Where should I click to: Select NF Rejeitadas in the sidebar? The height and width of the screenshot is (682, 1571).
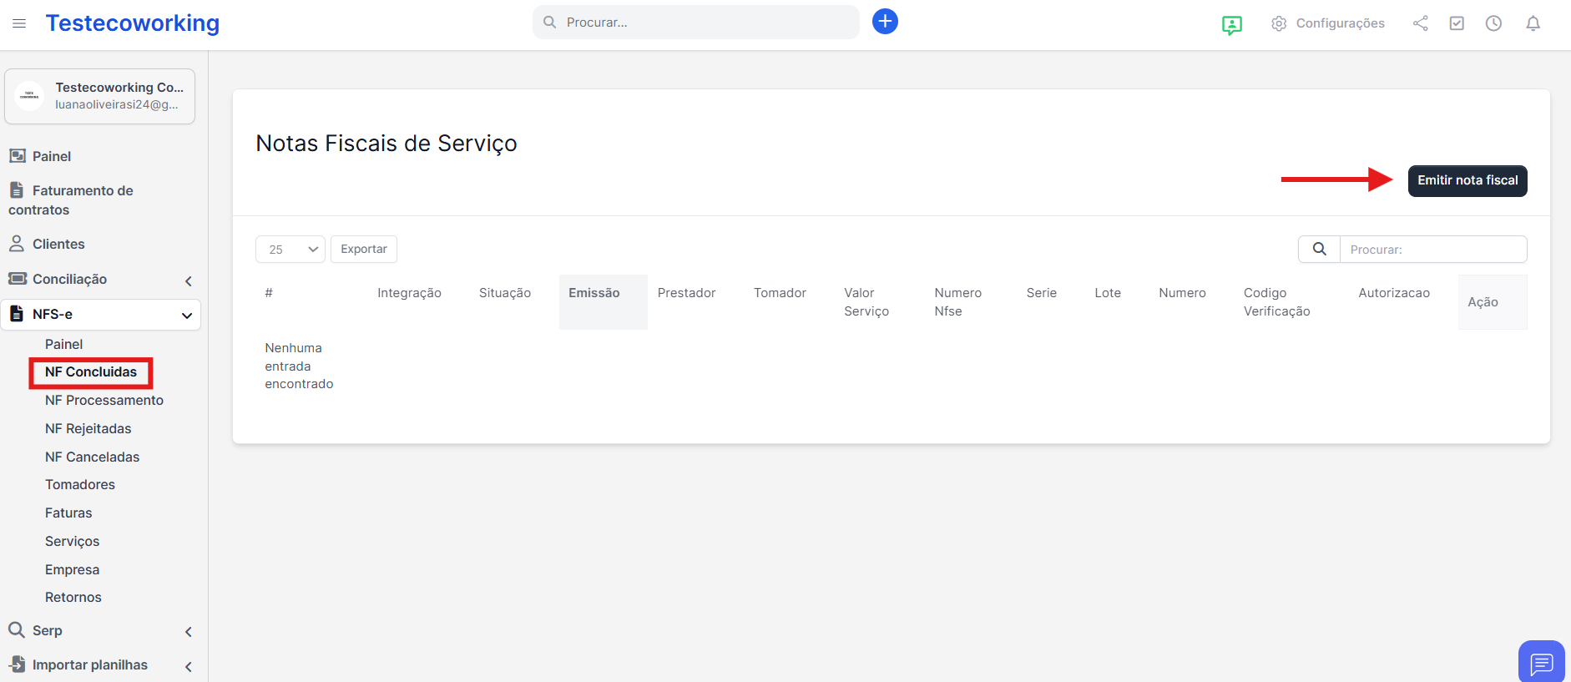point(88,429)
